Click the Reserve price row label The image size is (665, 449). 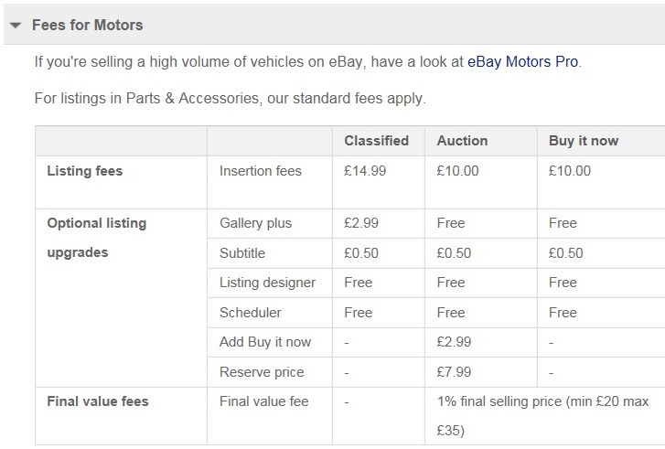click(x=262, y=372)
